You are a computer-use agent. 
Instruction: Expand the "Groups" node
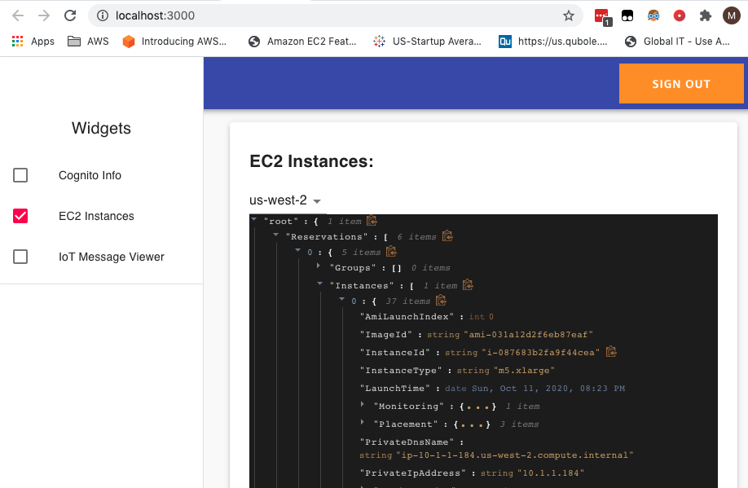pos(319,266)
